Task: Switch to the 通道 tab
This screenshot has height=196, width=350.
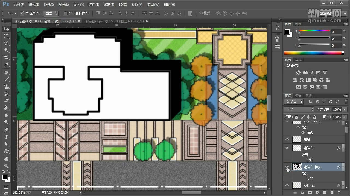Action: coord(298,96)
